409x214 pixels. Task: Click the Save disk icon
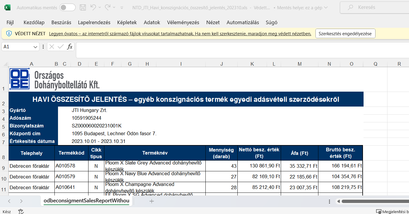pos(83,7)
